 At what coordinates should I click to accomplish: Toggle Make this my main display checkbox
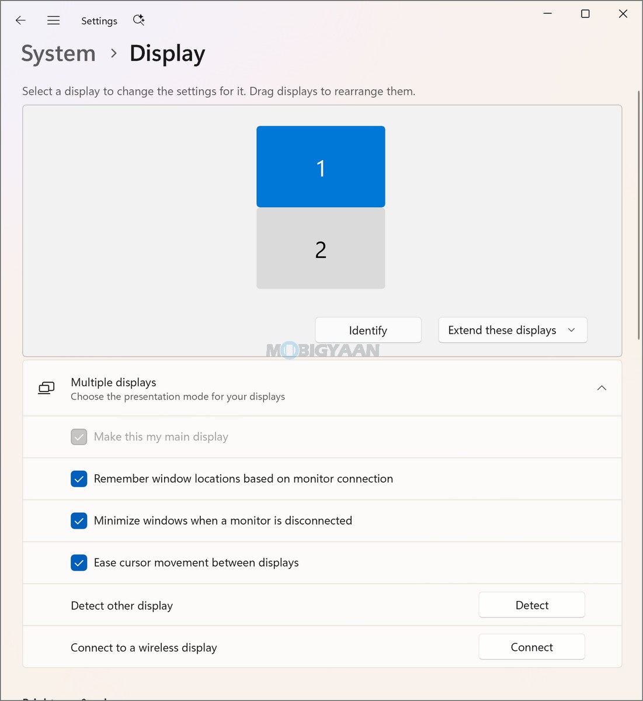coord(79,437)
